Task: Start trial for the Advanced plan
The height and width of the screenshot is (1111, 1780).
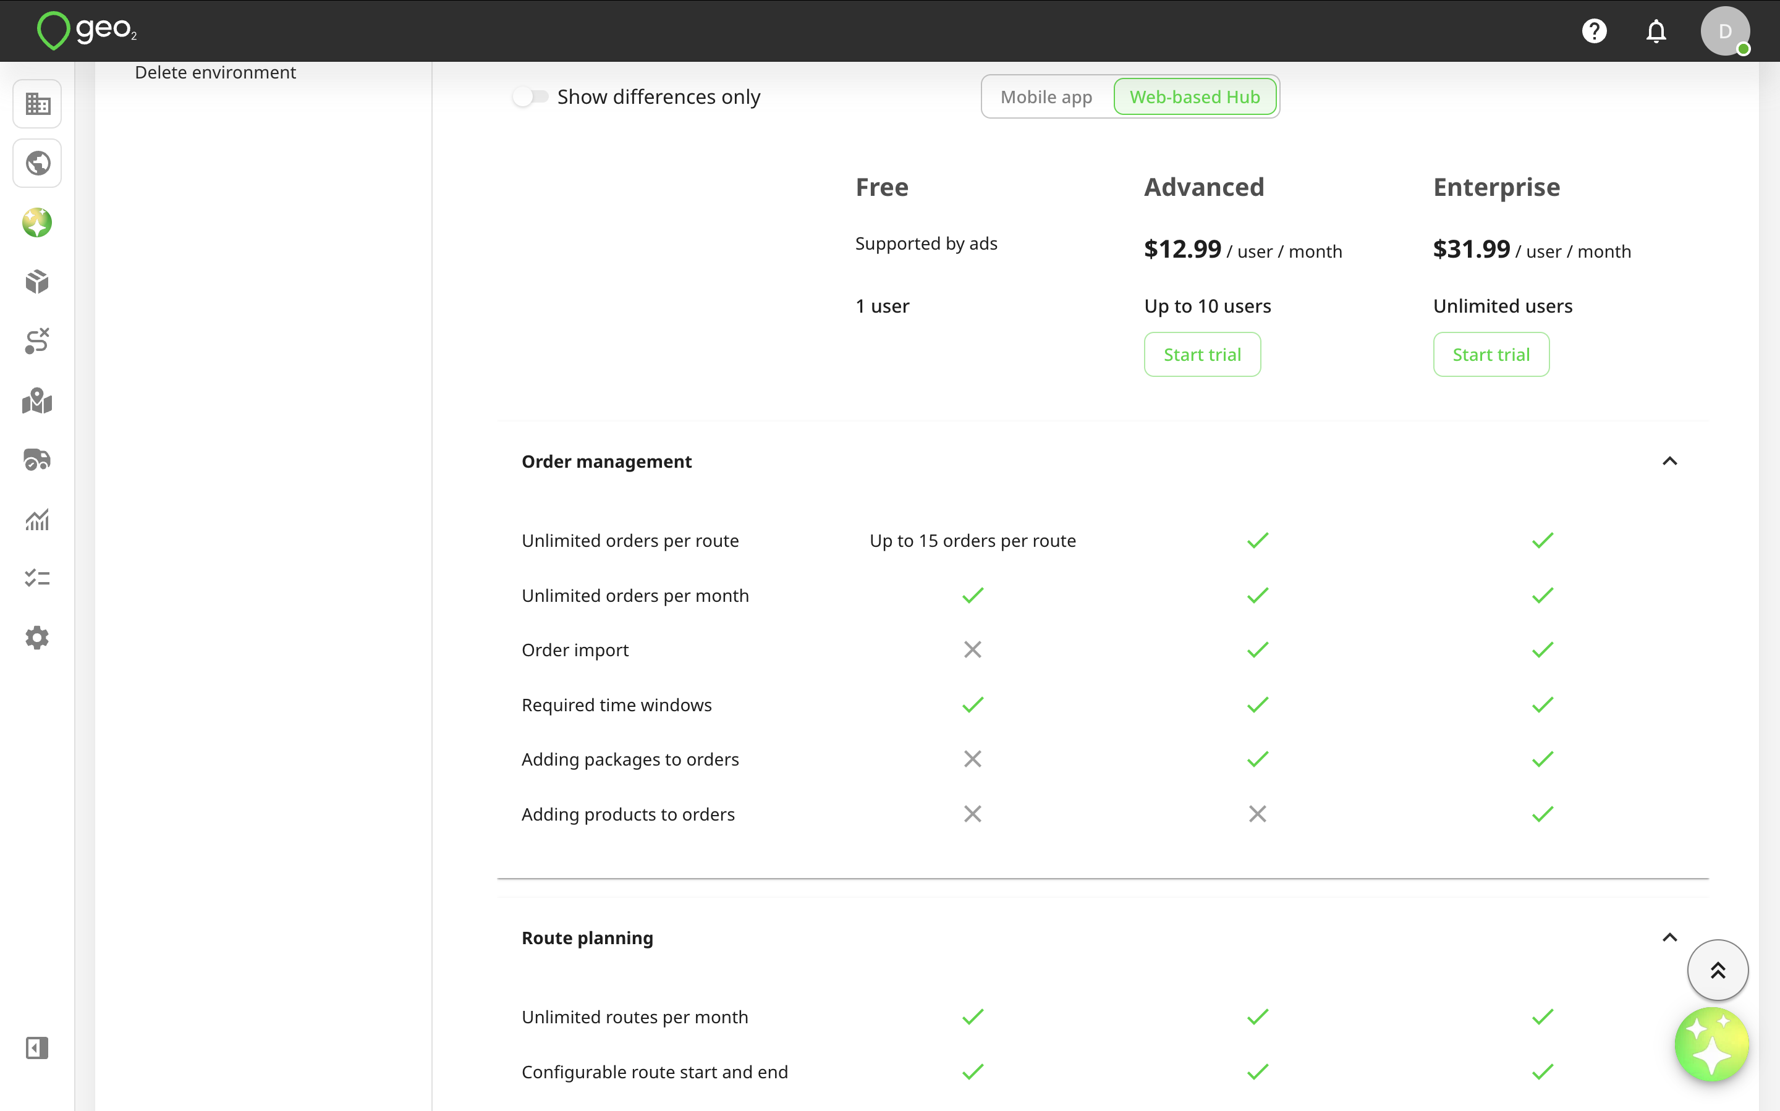Action: [x=1202, y=355]
